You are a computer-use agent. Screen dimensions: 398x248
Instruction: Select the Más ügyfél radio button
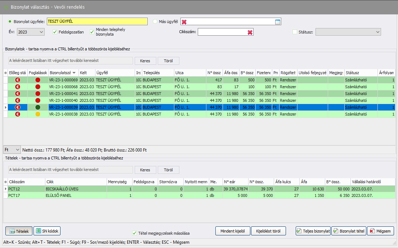(156, 22)
